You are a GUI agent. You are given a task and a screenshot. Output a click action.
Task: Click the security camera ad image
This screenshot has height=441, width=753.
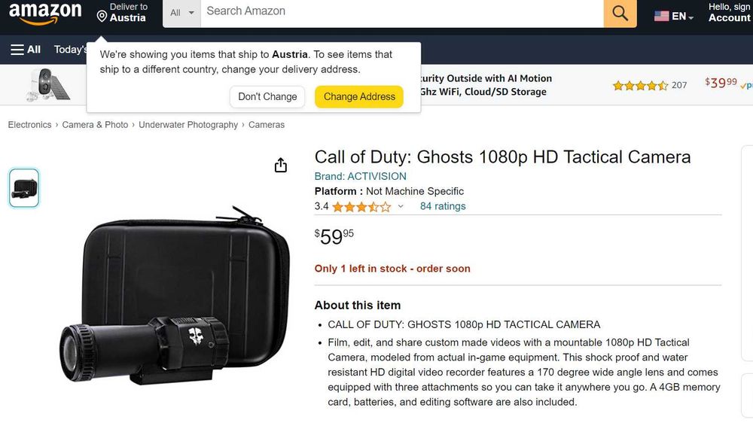click(47, 84)
